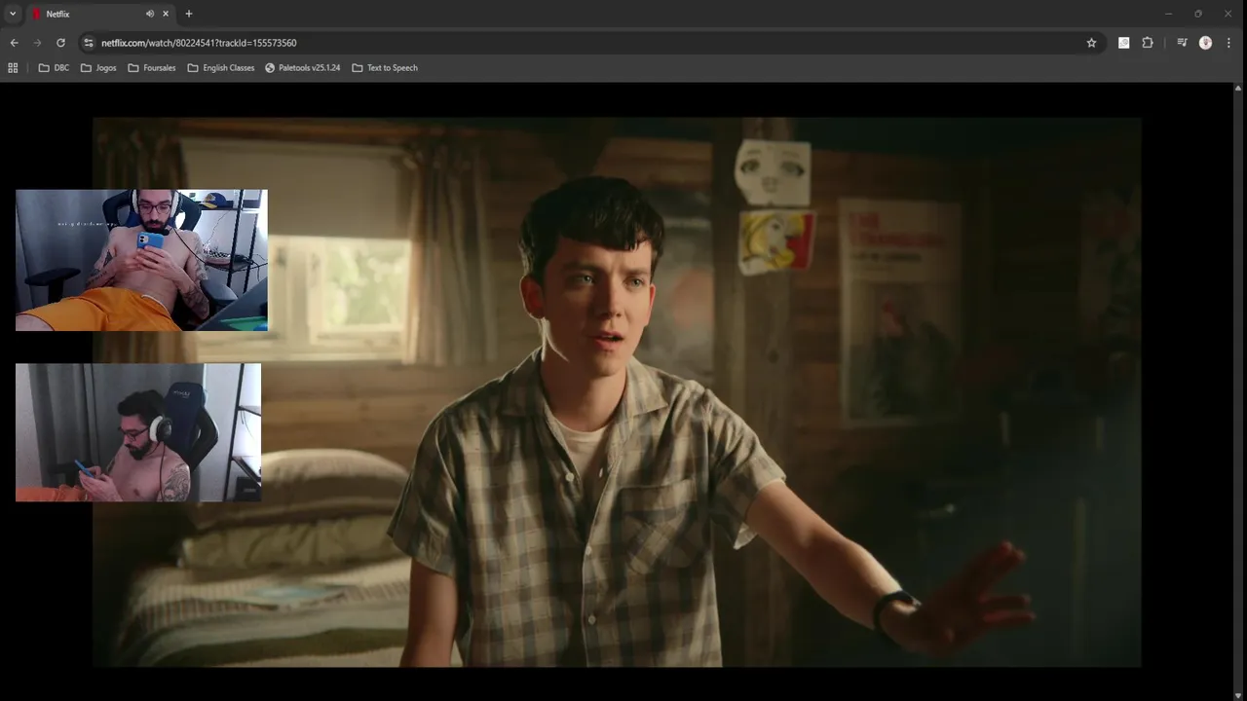Viewport: 1247px width, 701px height.
Task: Open the Foursales bookmarks folder
Action: coord(152,68)
